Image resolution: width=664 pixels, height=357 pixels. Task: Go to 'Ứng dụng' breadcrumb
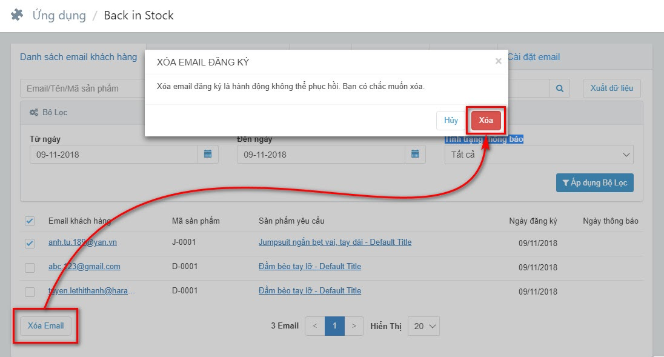(59, 15)
